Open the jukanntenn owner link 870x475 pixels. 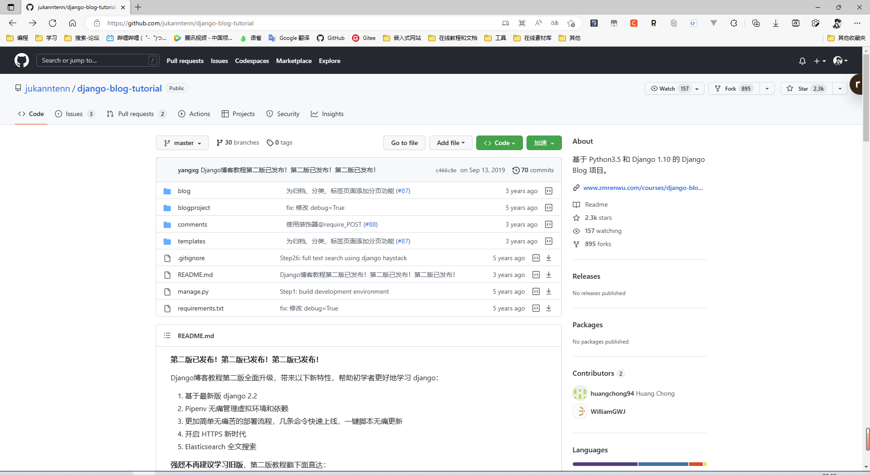48,88
